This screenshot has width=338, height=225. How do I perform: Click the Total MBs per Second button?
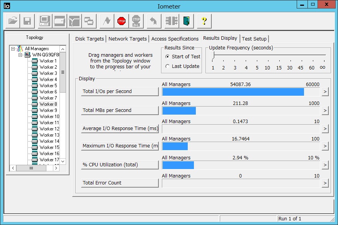click(x=120, y=110)
